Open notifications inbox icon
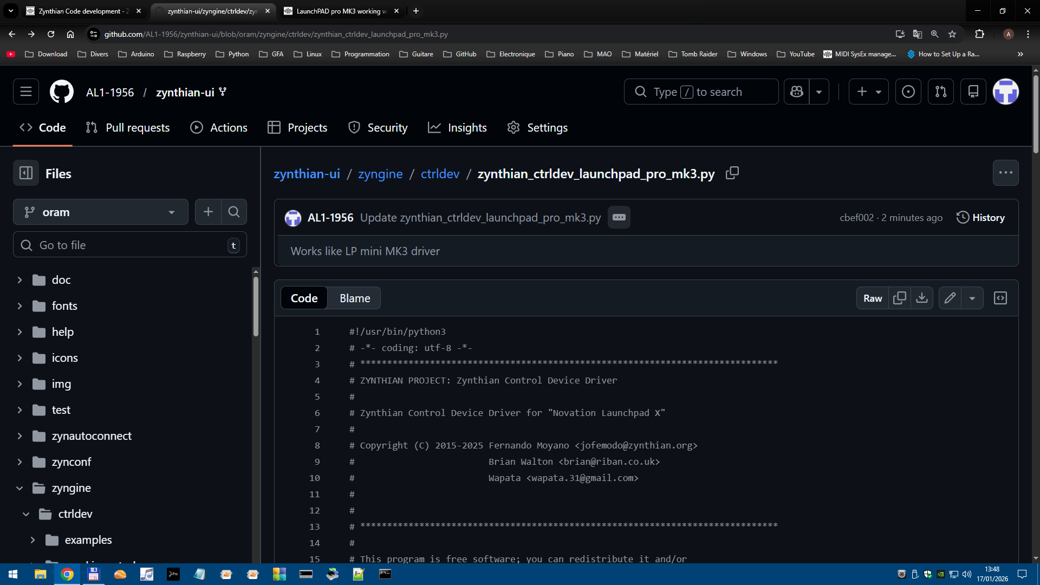1040x585 pixels. [973, 92]
